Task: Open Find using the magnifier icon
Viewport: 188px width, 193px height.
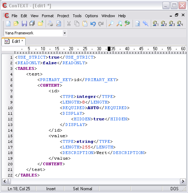Action: [x=111, y=24]
